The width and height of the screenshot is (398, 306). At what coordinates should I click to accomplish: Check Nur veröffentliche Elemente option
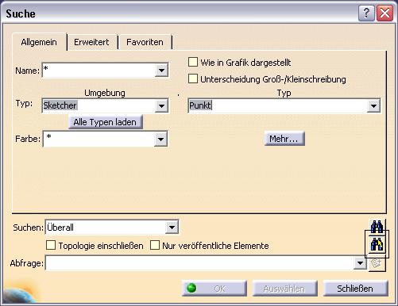point(155,245)
